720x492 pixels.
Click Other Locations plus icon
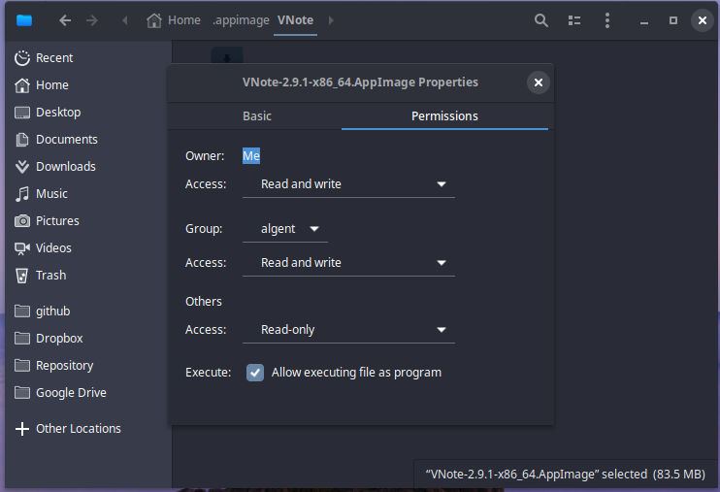point(23,429)
